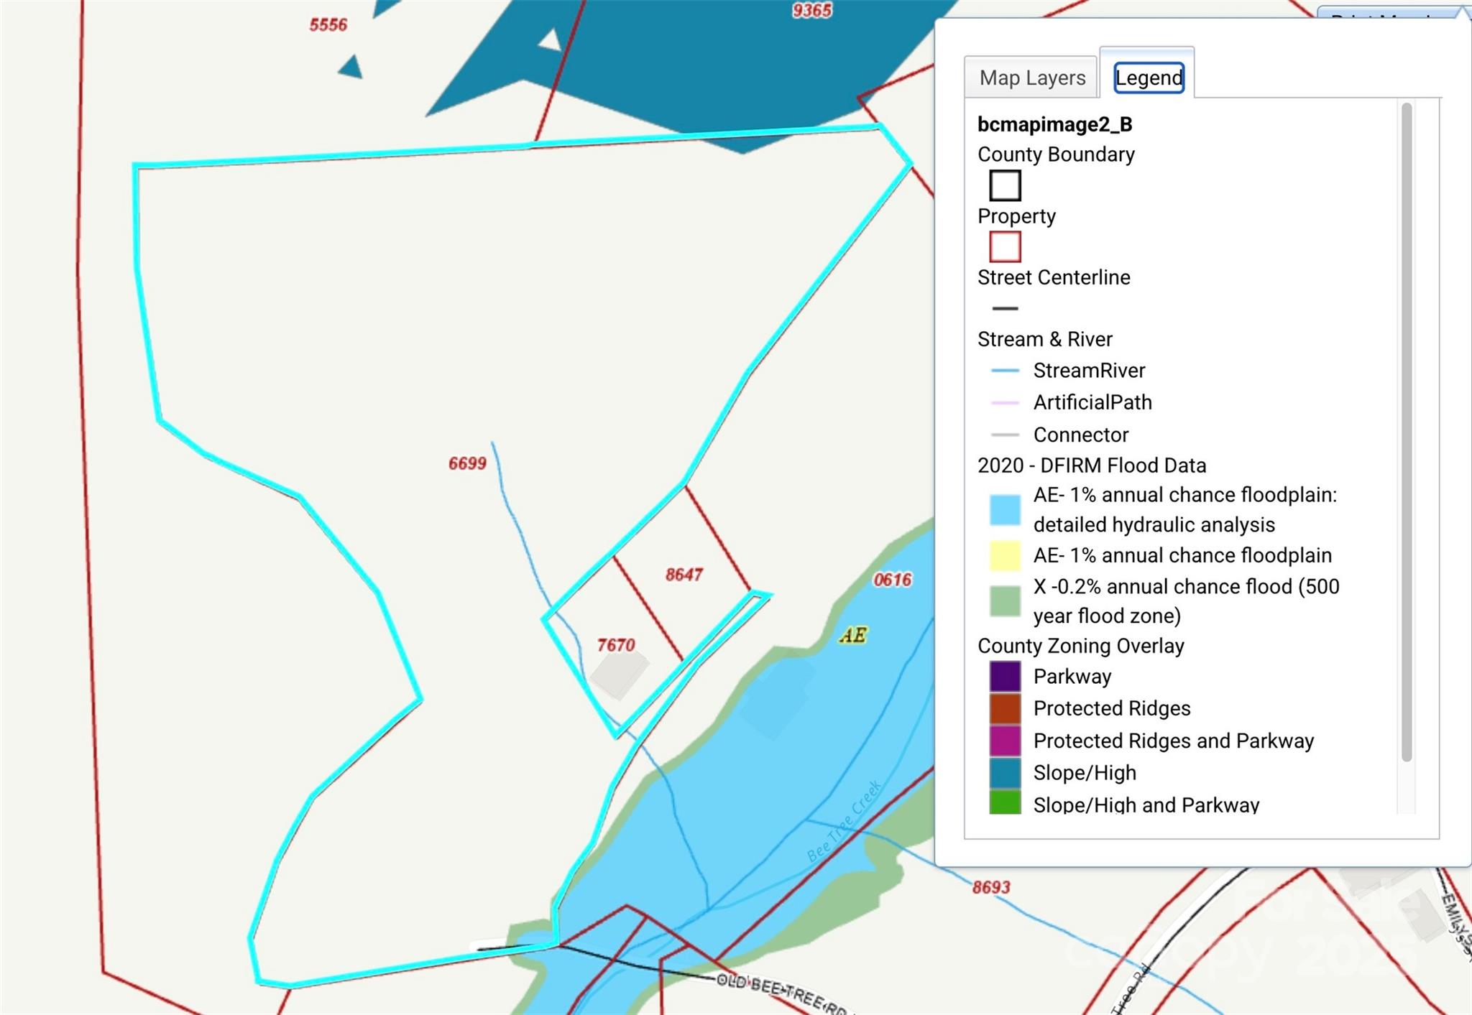The image size is (1472, 1015).
Task: Click the StreamRiver blue line symbol
Action: tap(1005, 371)
